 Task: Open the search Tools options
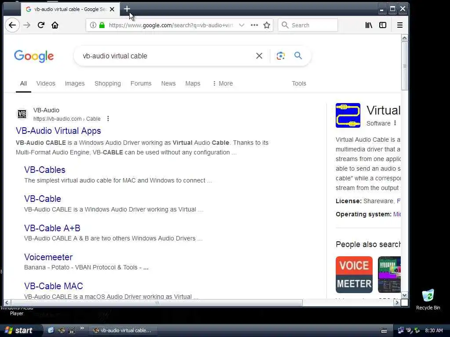[299, 83]
